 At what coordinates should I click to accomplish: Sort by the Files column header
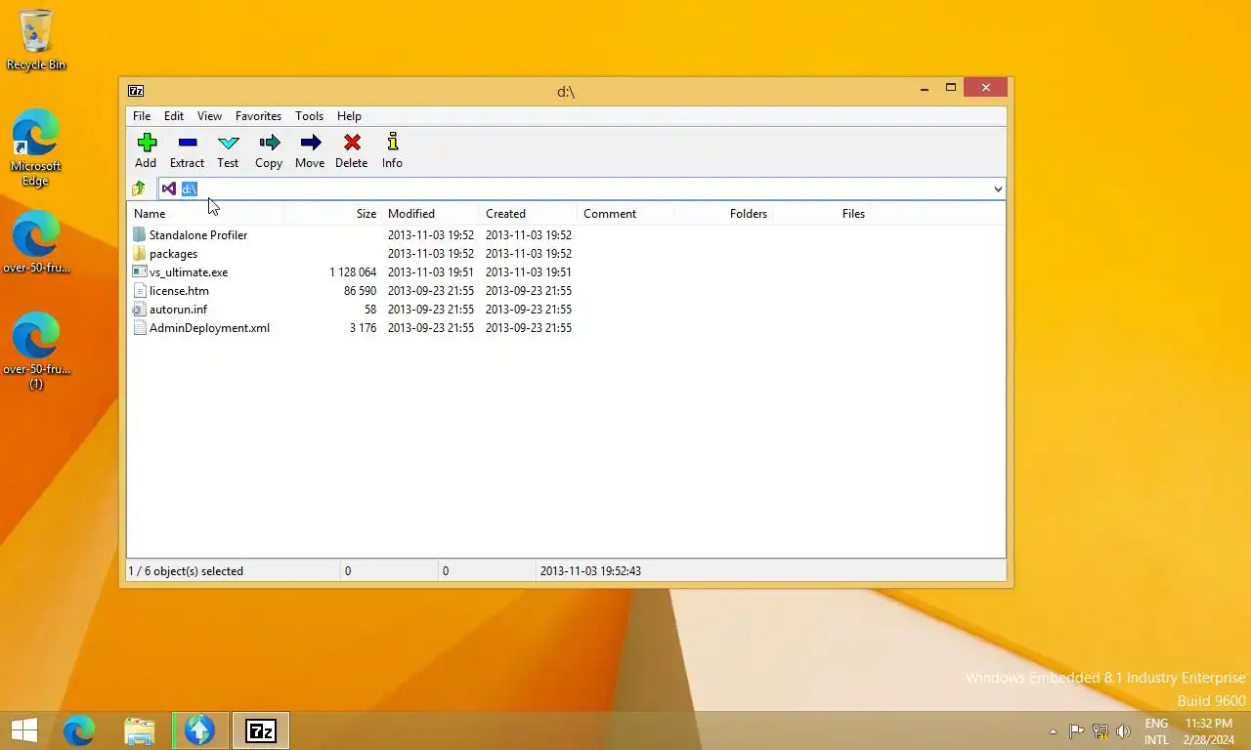[821, 213]
